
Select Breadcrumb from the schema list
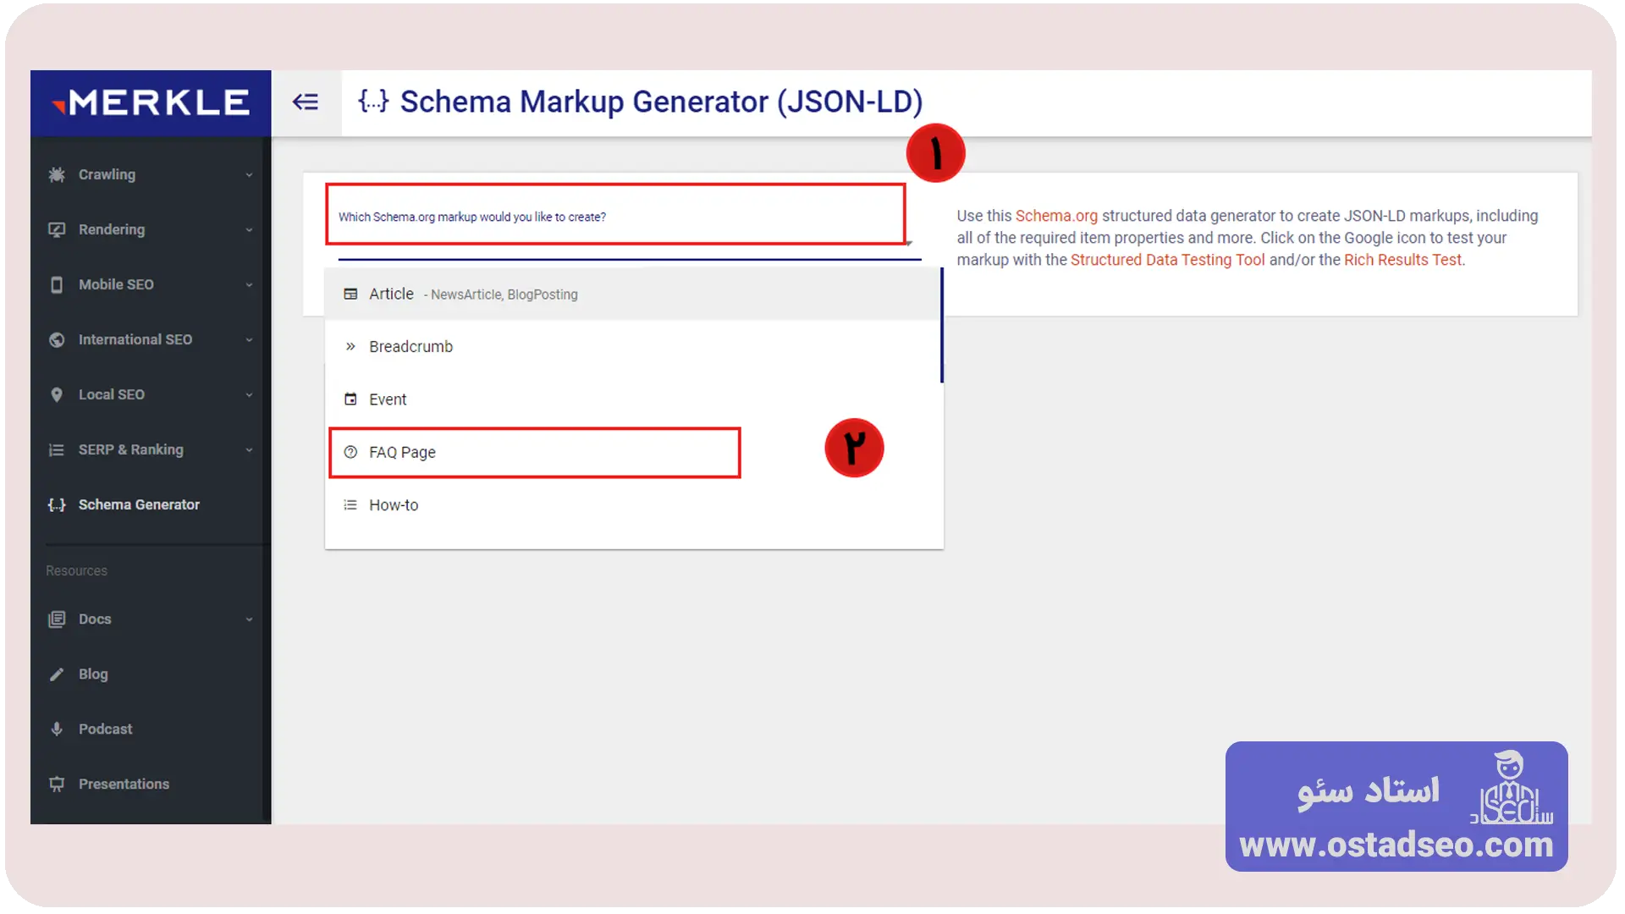pyautogui.click(x=633, y=346)
